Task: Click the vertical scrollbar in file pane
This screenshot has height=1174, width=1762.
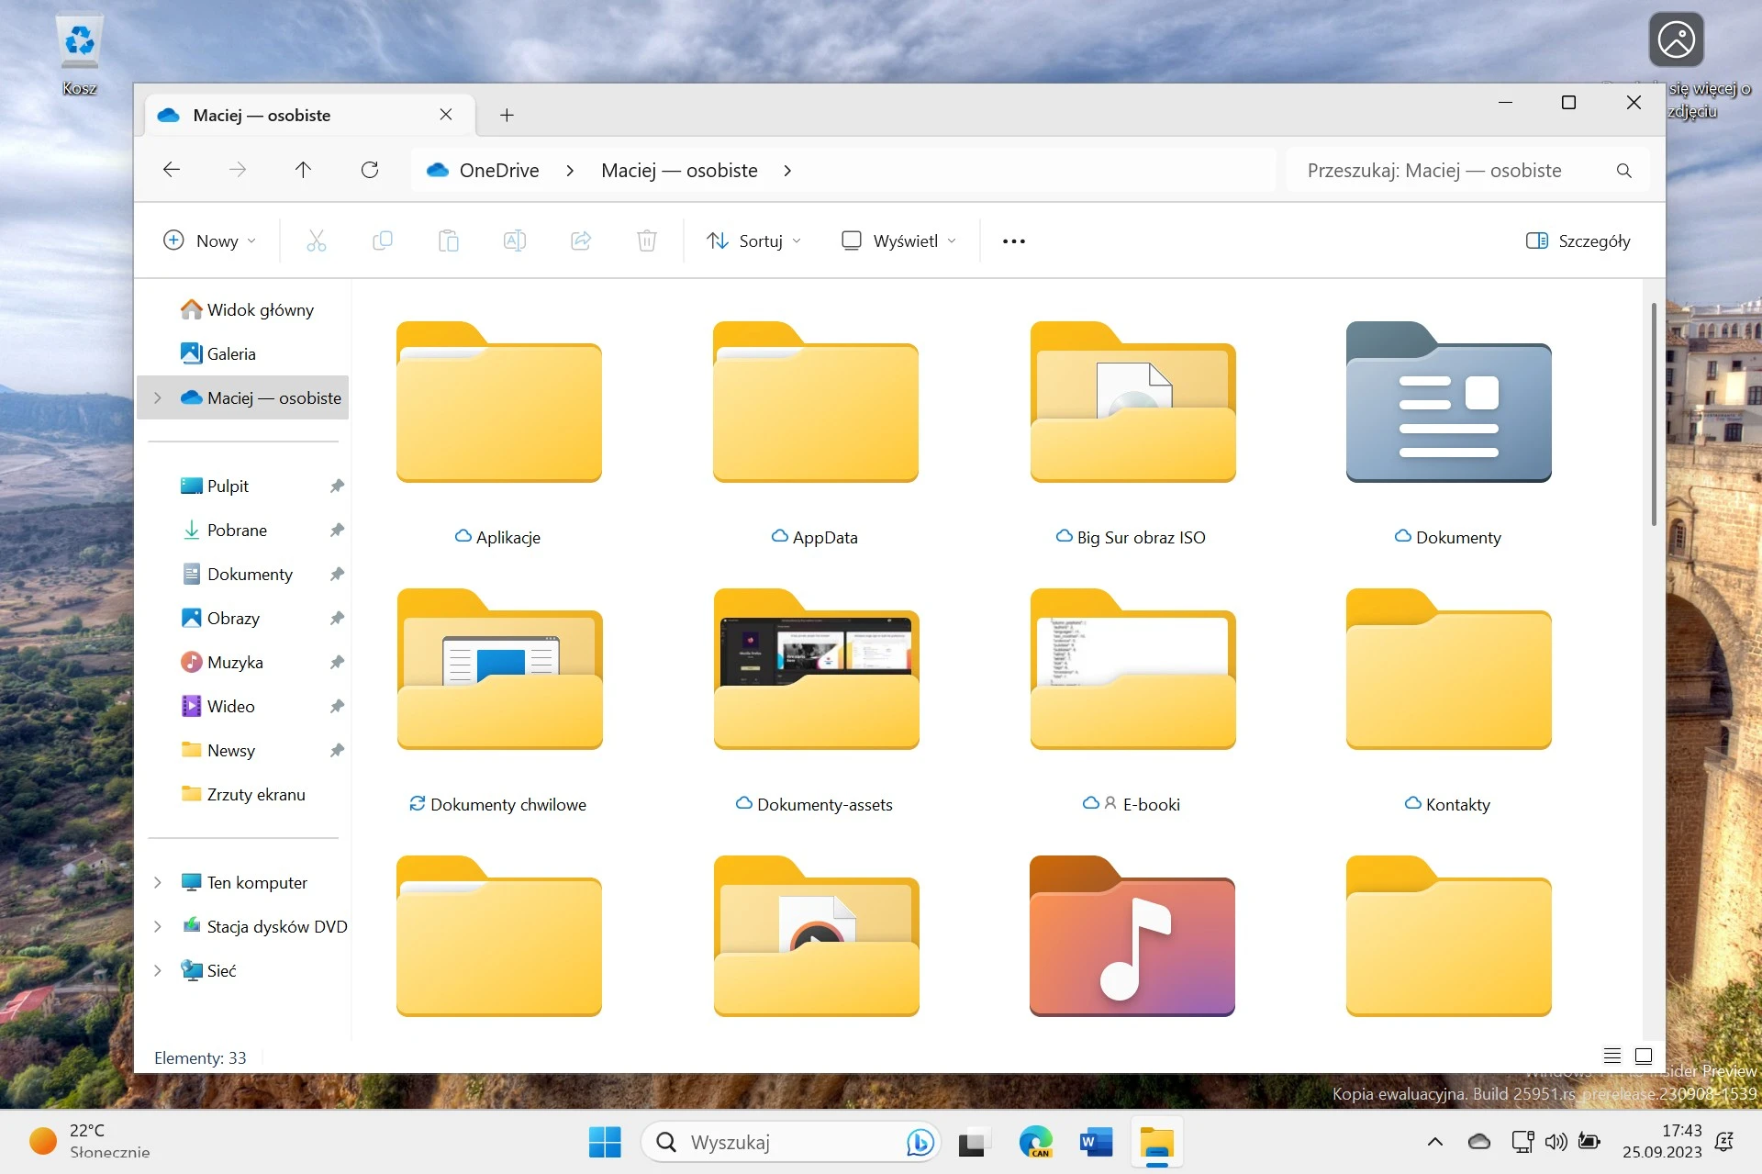Action: coord(1654,414)
